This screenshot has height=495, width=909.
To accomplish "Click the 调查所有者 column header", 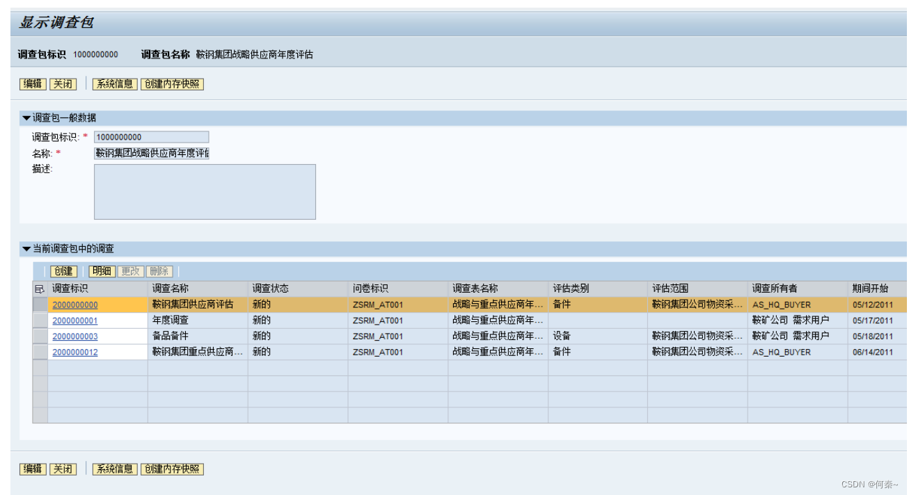I will click(798, 289).
